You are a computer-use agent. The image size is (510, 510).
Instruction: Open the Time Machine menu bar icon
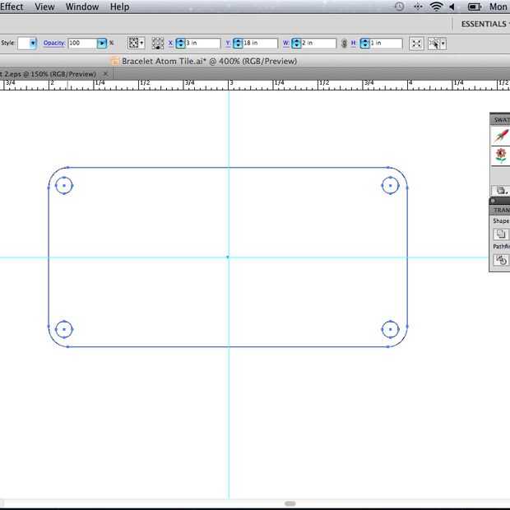coord(400,7)
